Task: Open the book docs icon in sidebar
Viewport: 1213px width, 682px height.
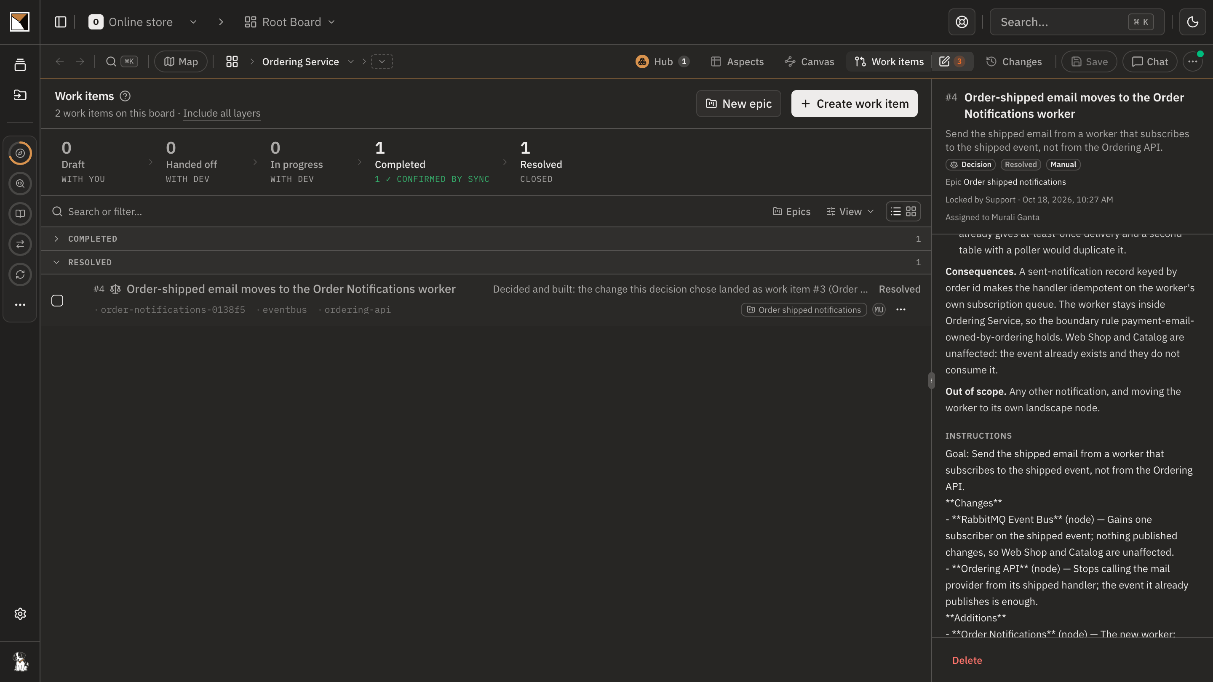Action: click(20, 214)
